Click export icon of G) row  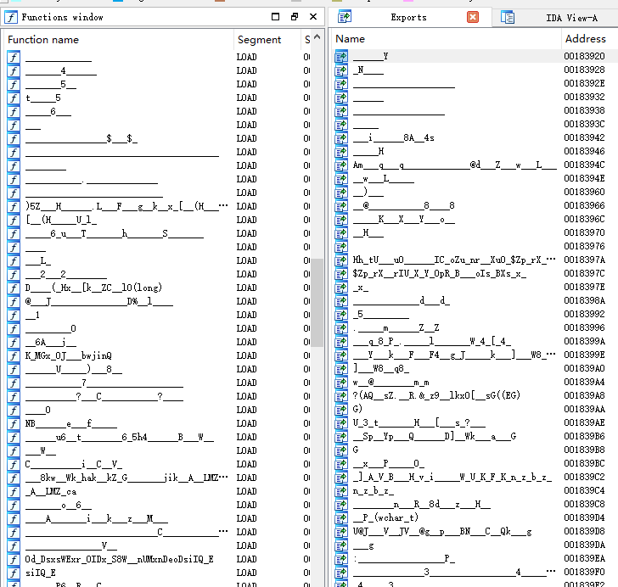341,410
